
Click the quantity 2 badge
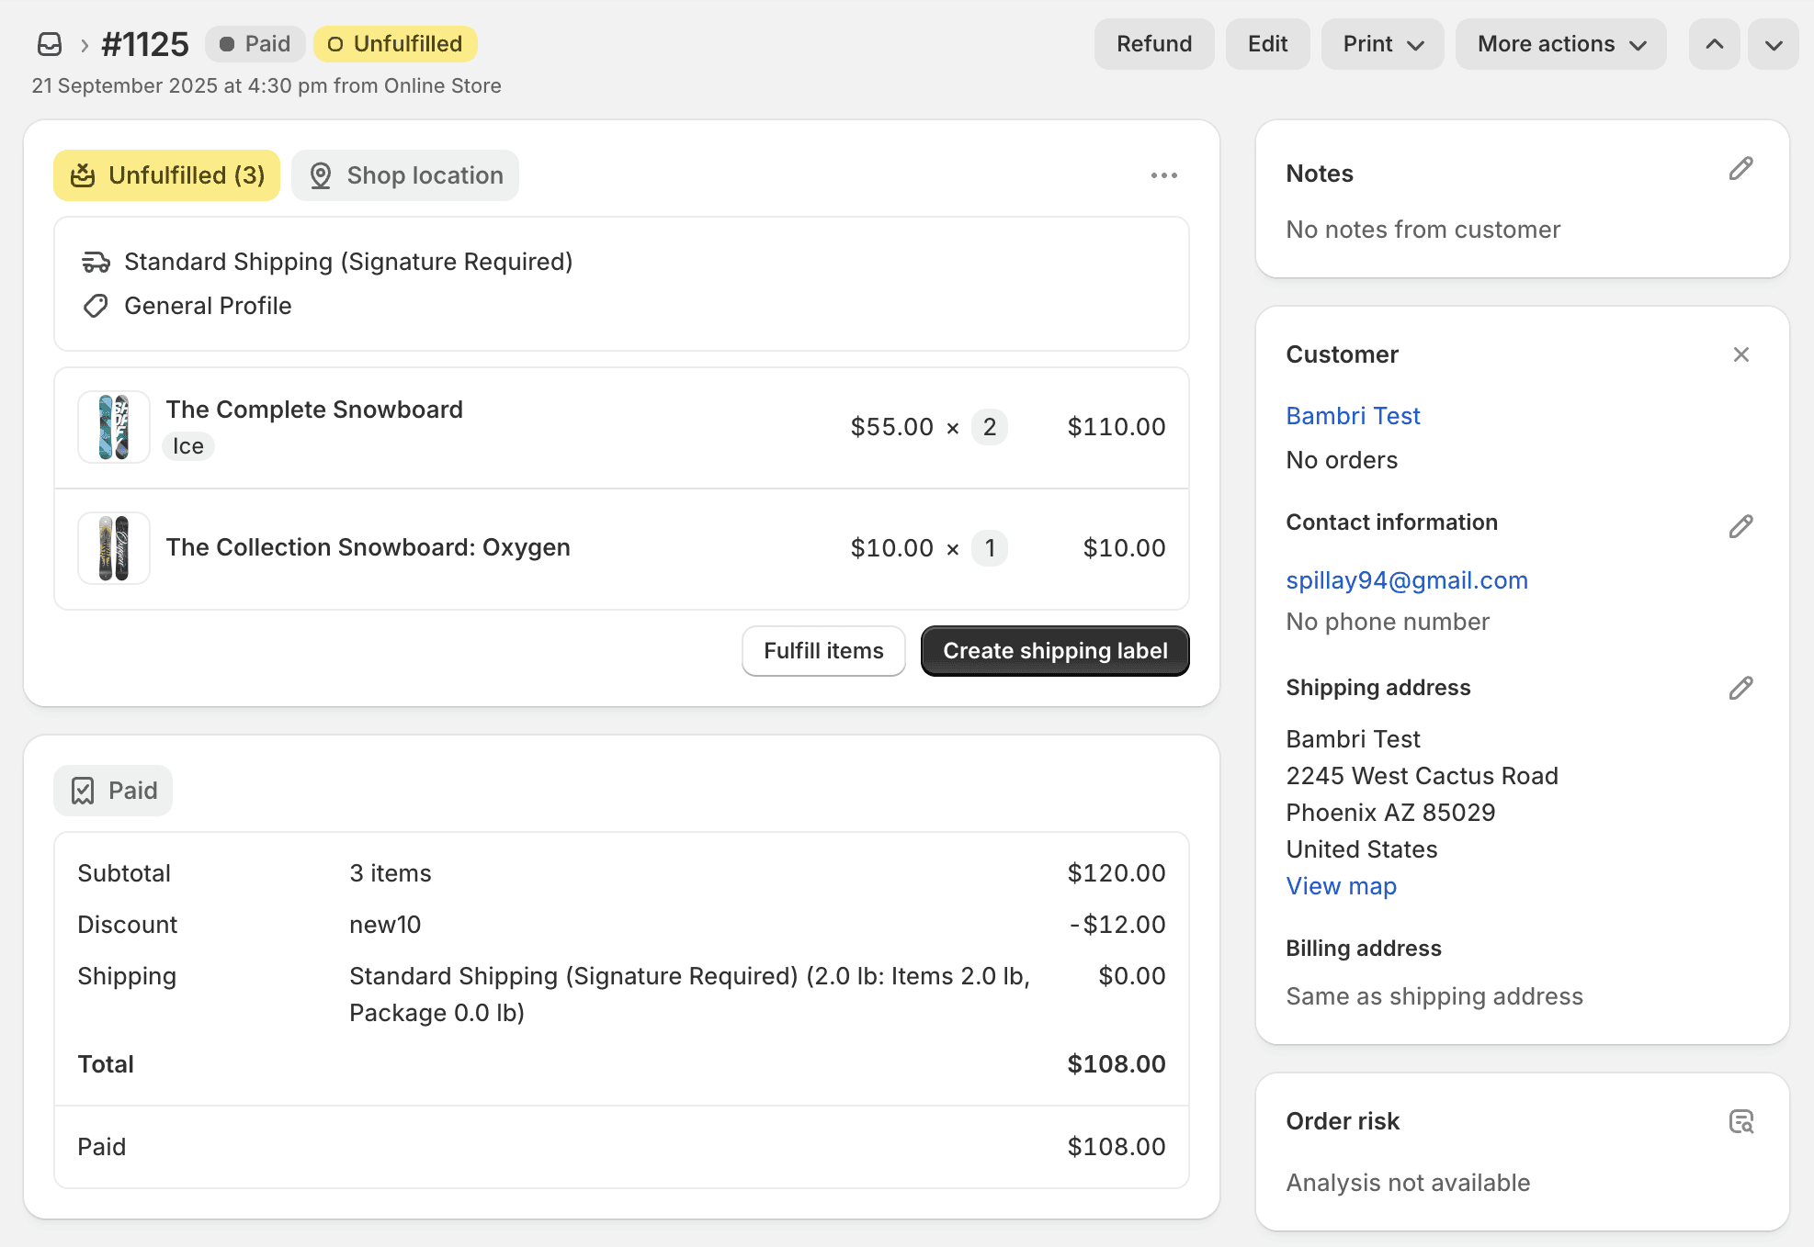[990, 427]
